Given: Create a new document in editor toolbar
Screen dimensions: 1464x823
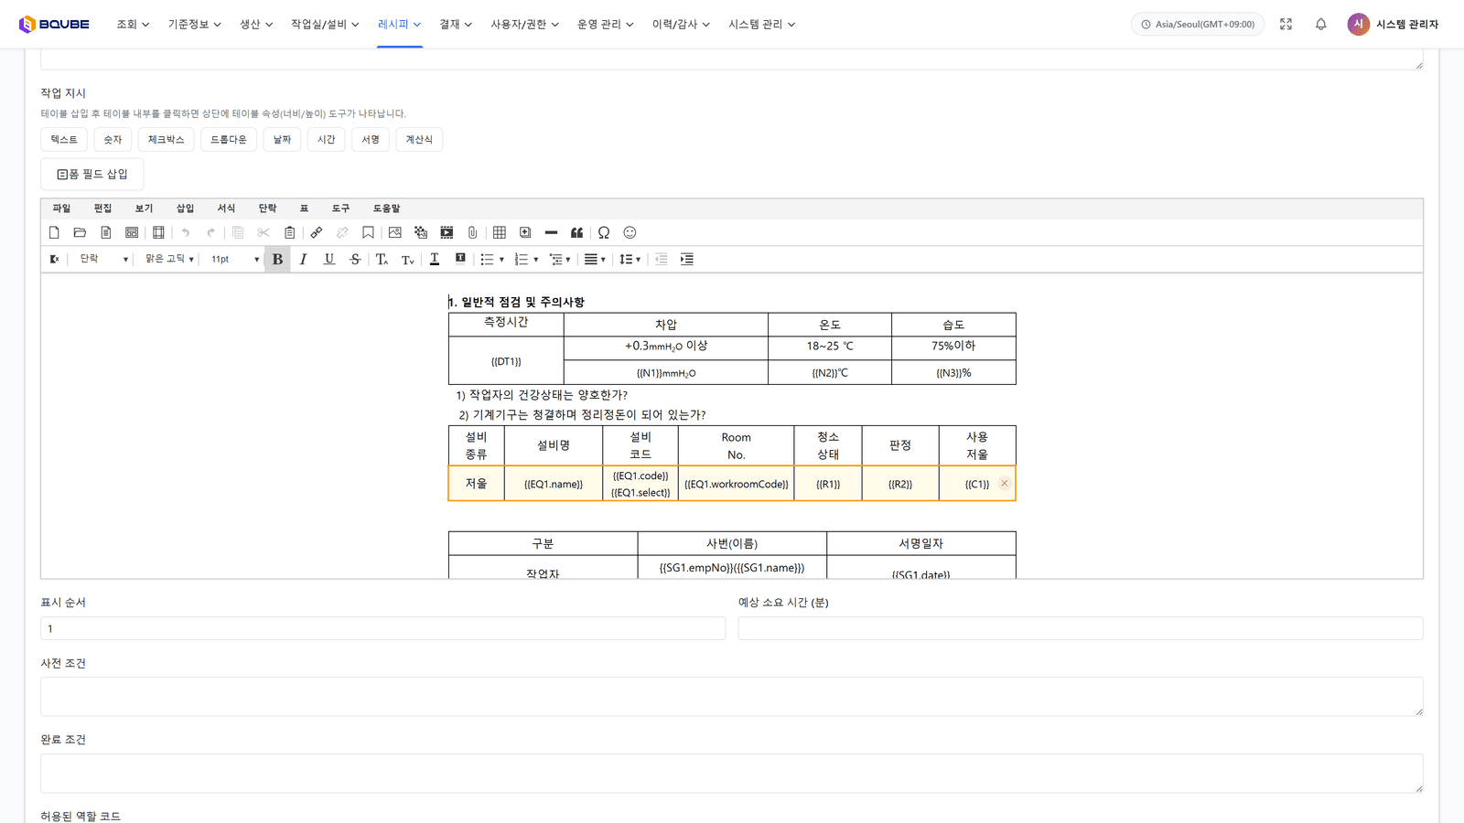Looking at the screenshot, I should click(x=54, y=233).
